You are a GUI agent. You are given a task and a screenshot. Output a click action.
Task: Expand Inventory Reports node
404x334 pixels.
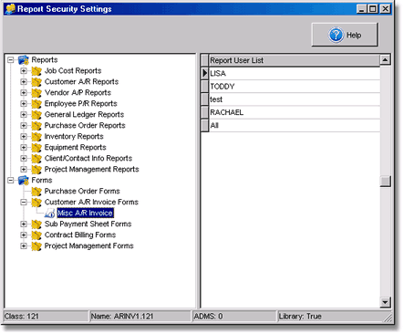[24, 137]
